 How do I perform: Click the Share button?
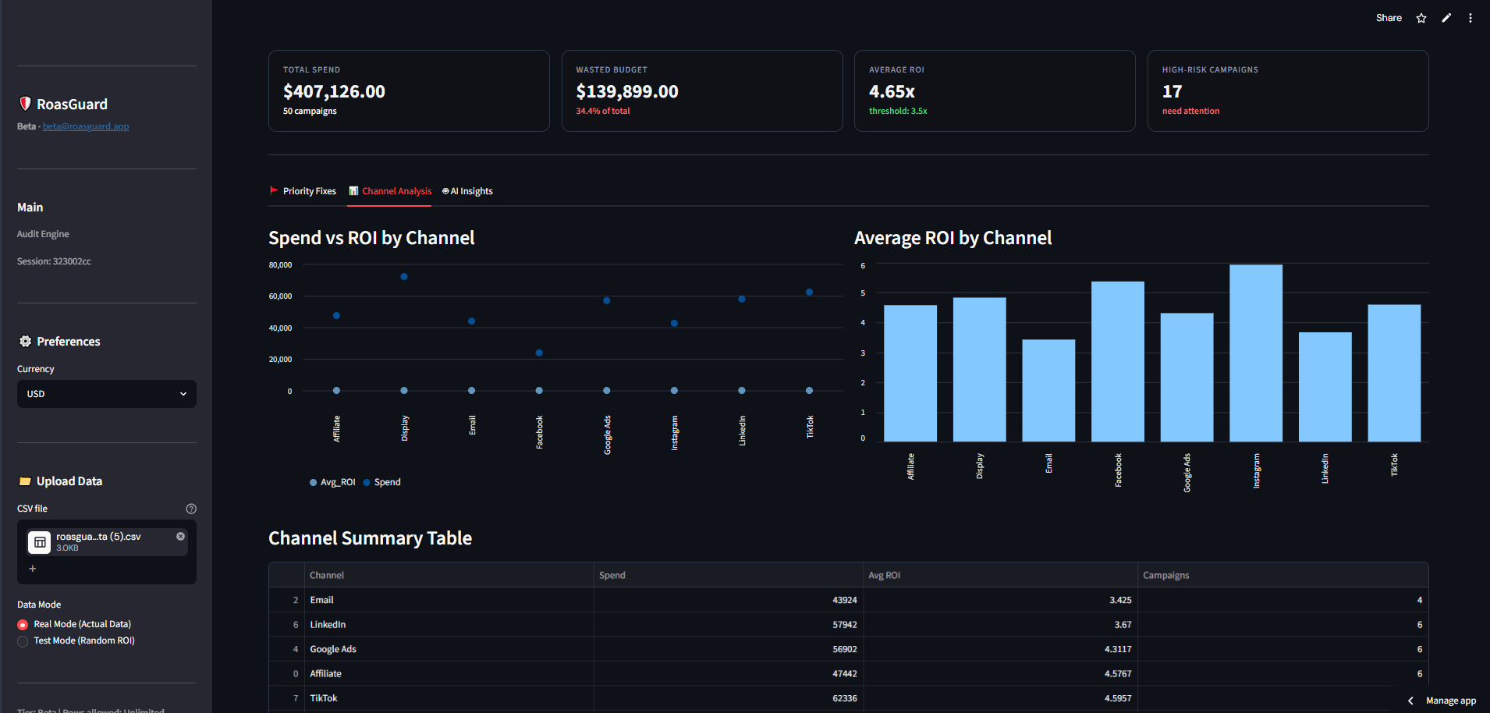(1389, 18)
